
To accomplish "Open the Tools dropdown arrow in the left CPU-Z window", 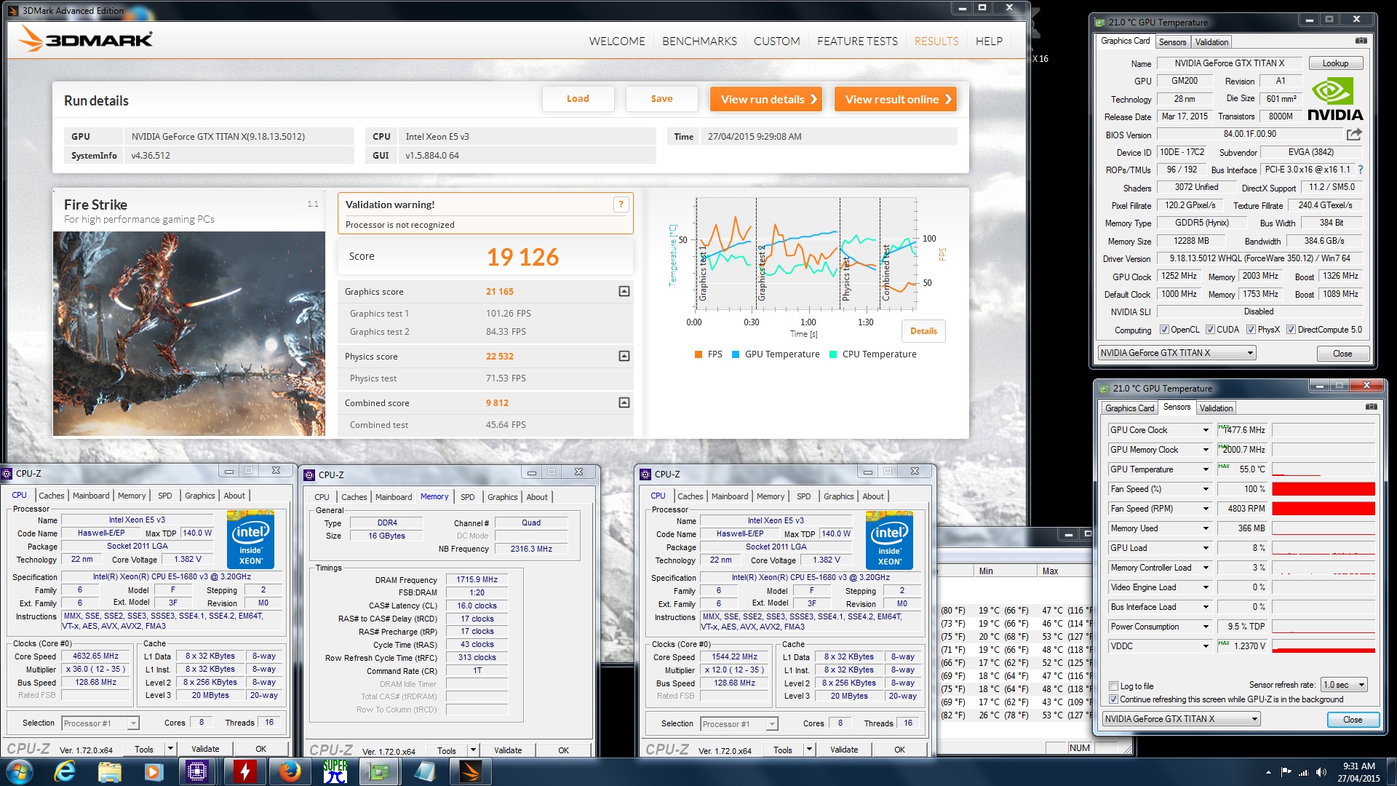I will [x=170, y=749].
